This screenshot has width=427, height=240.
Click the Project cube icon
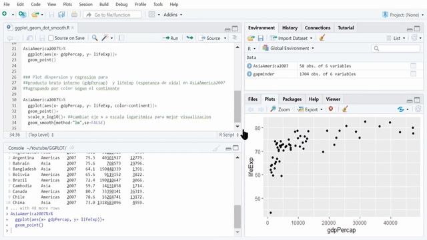pyautogui.click(x=385, y=15)
